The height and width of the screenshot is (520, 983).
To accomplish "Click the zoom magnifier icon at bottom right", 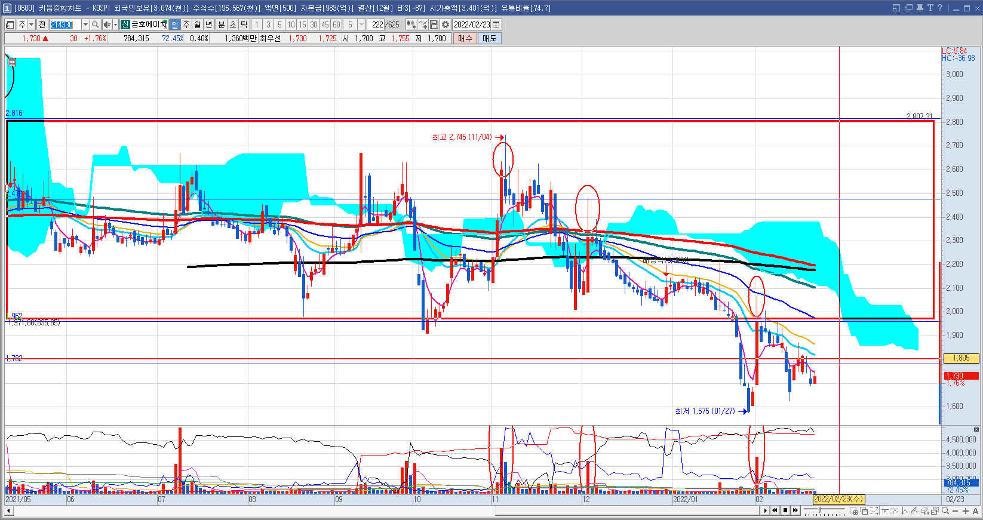I will [945, 510].
